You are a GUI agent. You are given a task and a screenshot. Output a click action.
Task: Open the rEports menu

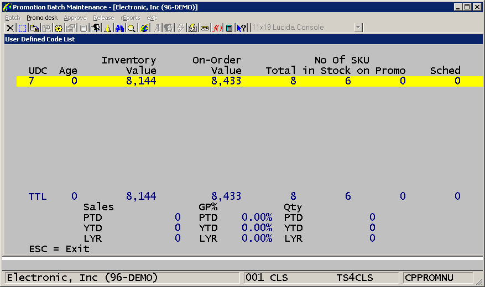coord(130,18)
